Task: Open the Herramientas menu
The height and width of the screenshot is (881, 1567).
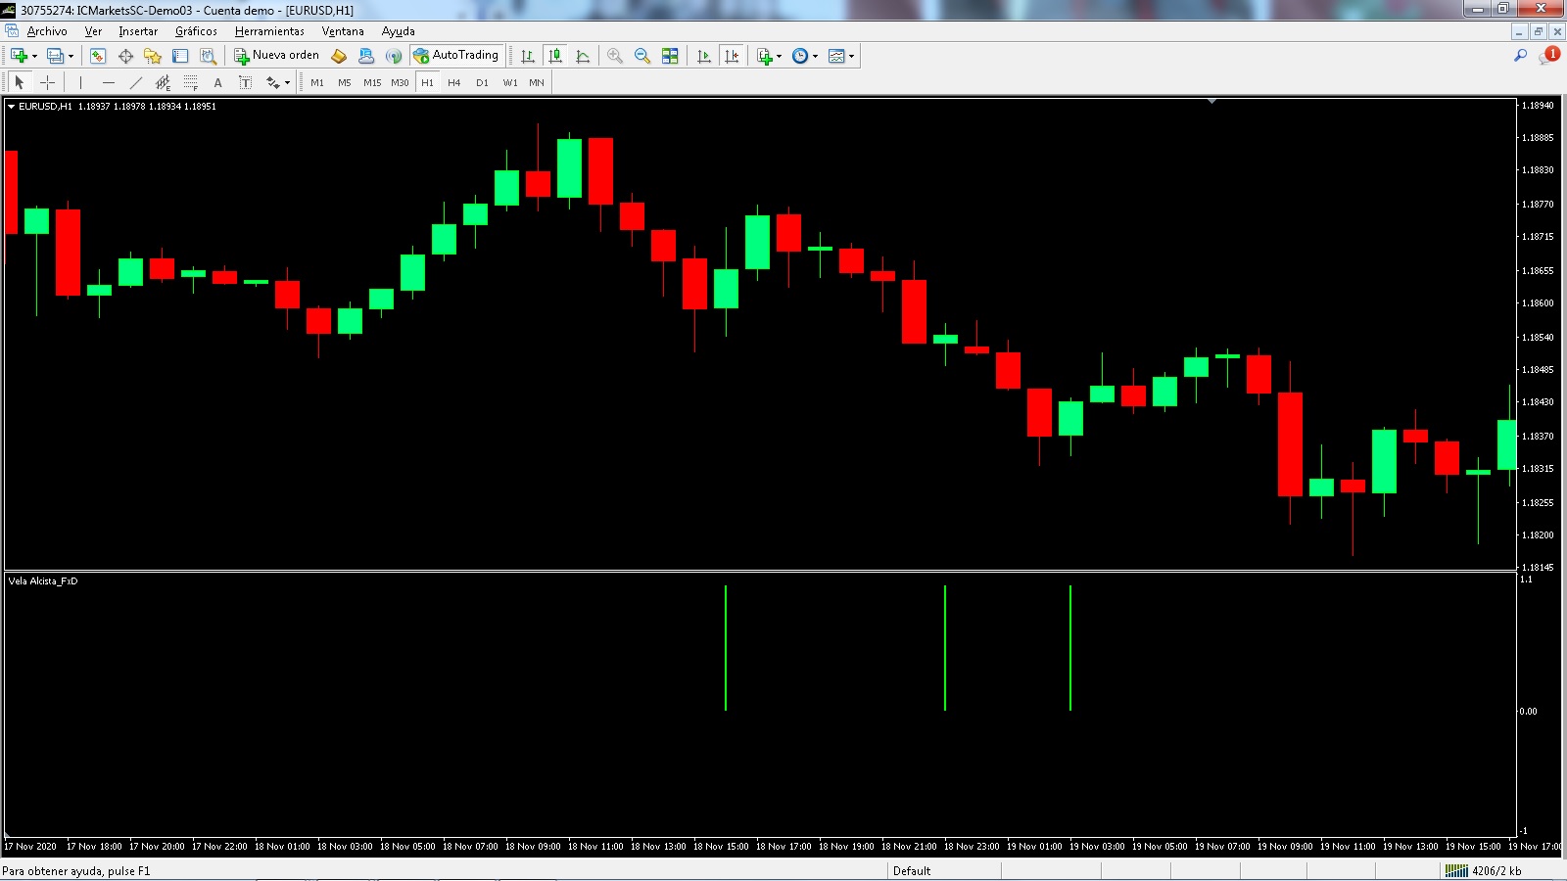Action: point(269,31)
